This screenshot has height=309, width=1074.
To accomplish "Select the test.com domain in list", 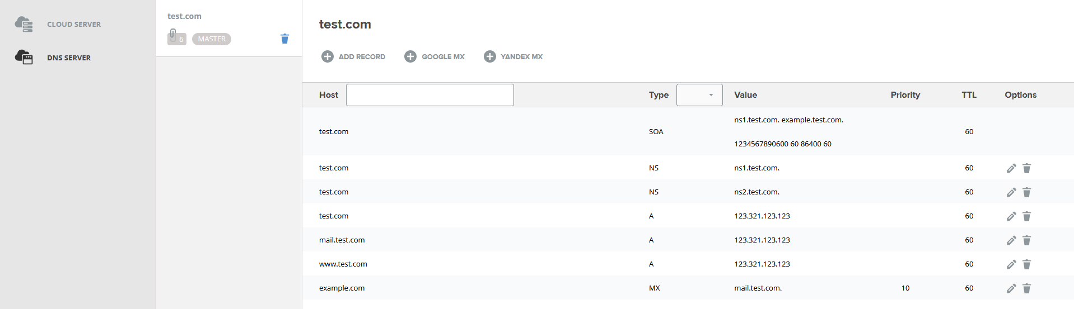I will [x=184, y=16].
